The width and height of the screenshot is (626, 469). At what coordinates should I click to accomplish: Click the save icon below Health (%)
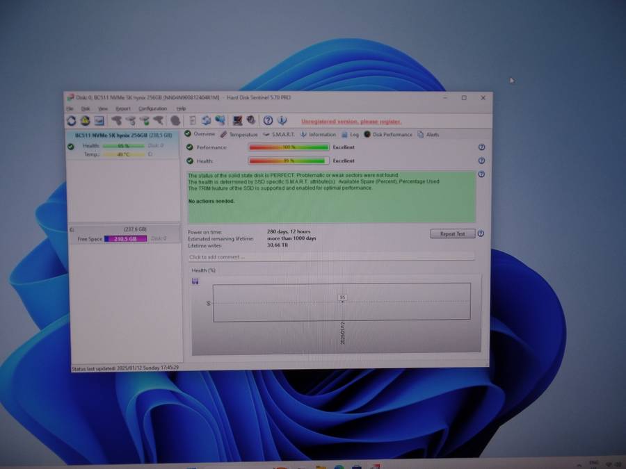[195, 281]
